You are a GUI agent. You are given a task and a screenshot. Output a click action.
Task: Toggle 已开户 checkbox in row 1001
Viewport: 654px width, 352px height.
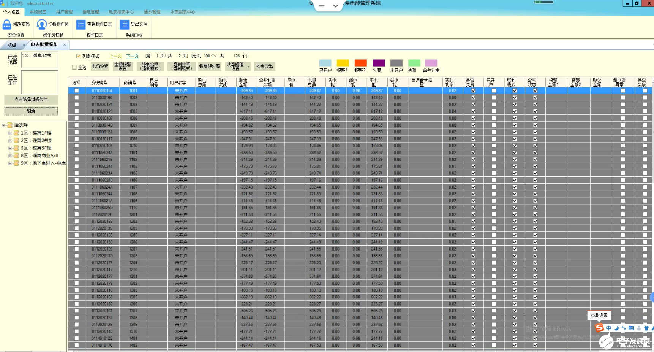point(494,91)
